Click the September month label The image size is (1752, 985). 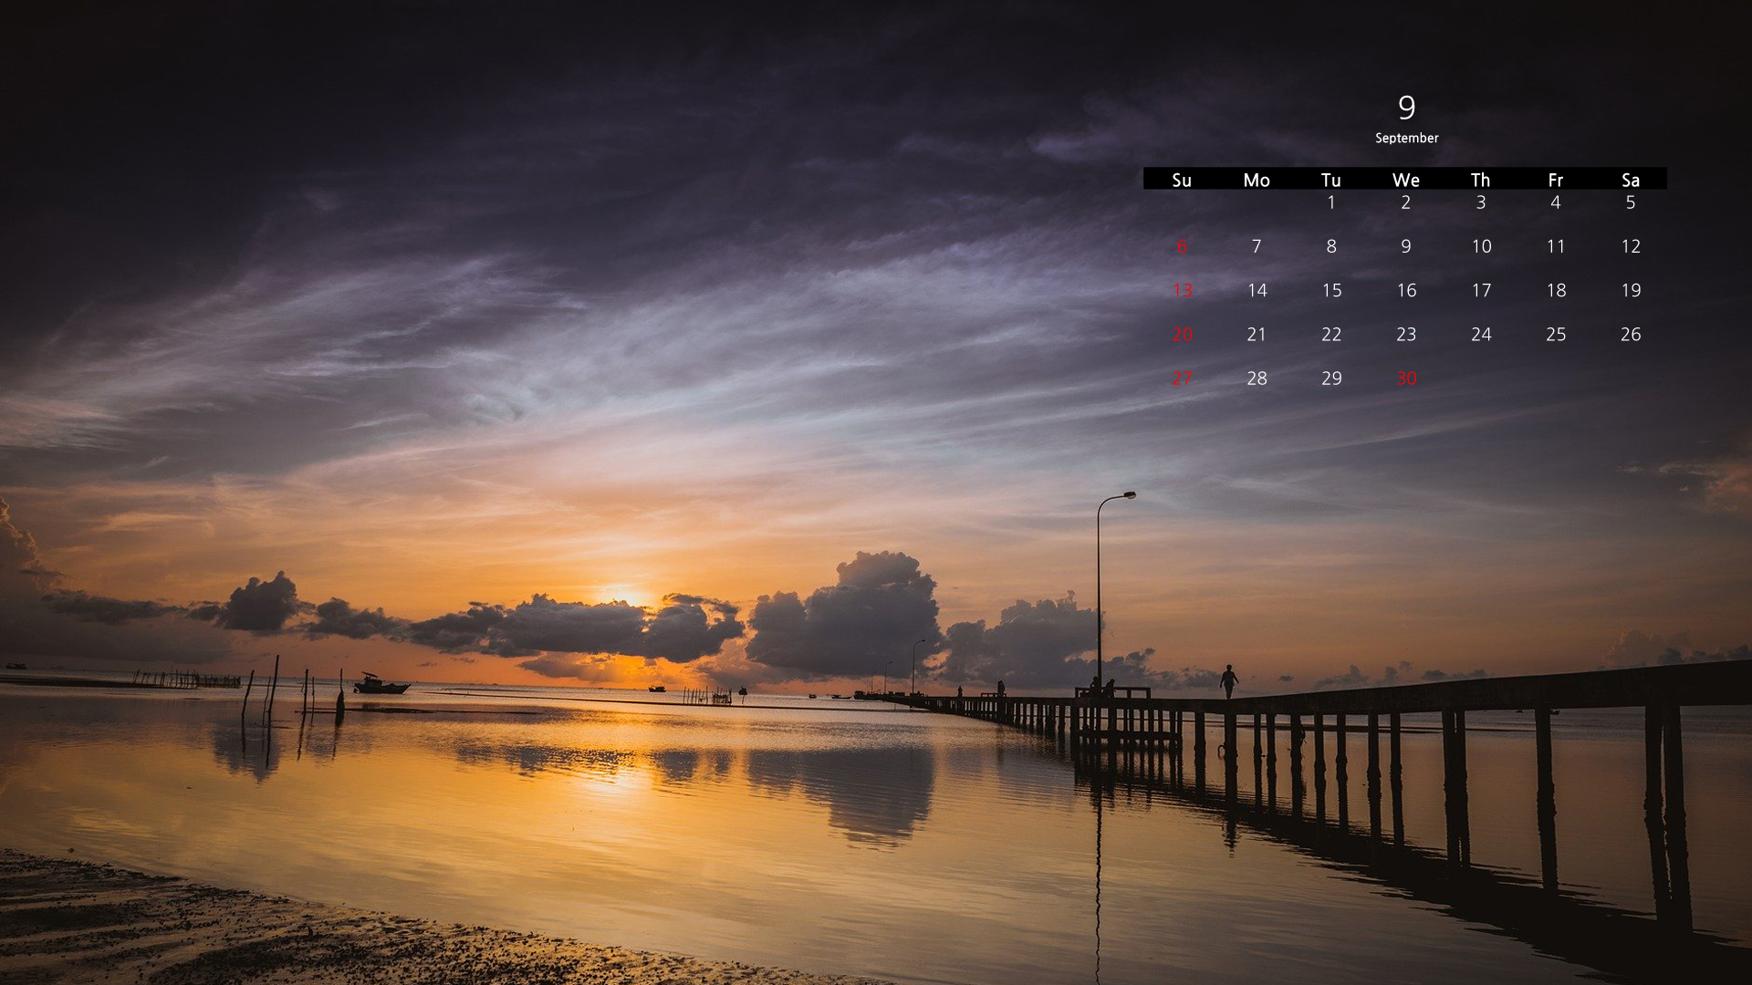[1406, 138]
